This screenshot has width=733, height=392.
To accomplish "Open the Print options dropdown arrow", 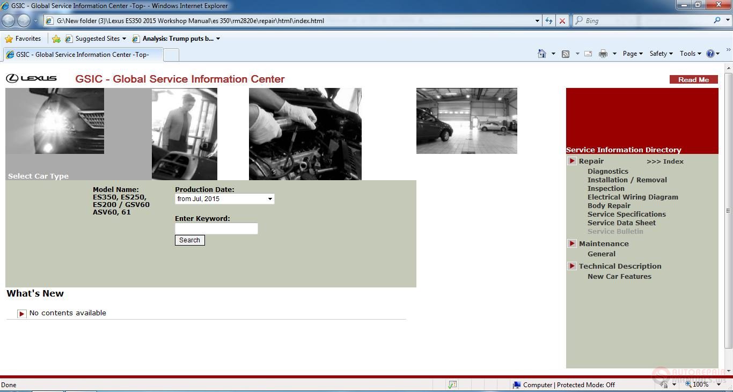I will point(614,54).
